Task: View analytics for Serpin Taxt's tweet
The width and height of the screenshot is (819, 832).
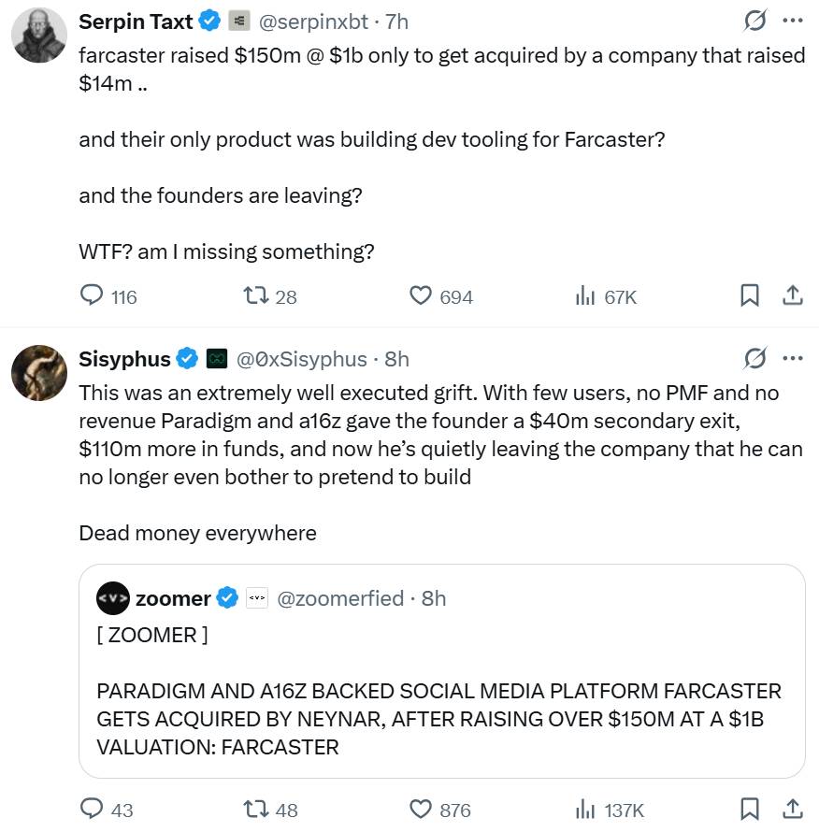Action: (x=586, y=296)
